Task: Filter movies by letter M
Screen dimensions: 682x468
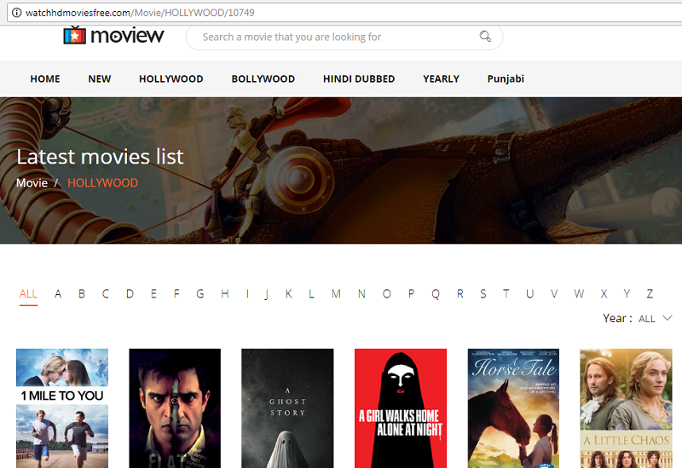Action: (336, 294)
